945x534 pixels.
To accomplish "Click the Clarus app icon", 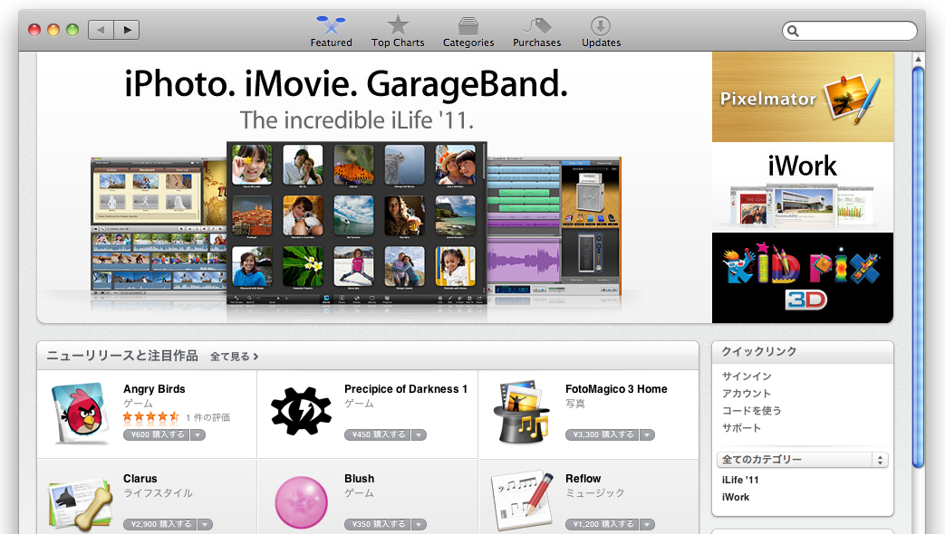I will pyautogui.click(x=82, y=502).
